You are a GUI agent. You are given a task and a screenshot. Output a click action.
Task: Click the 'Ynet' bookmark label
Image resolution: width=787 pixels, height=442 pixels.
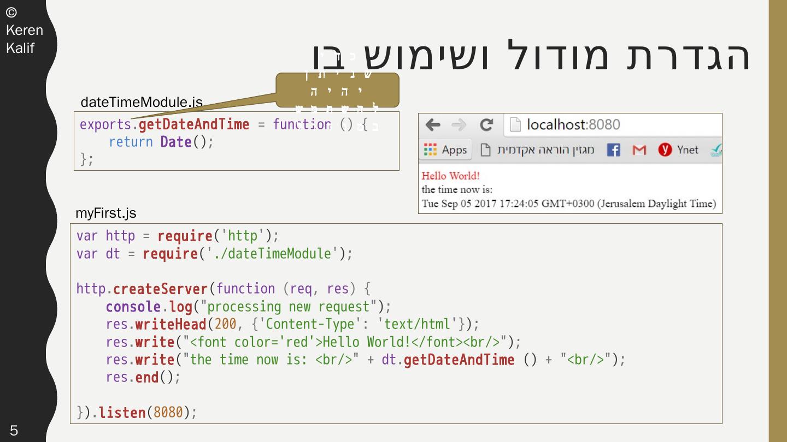point(688,150)
